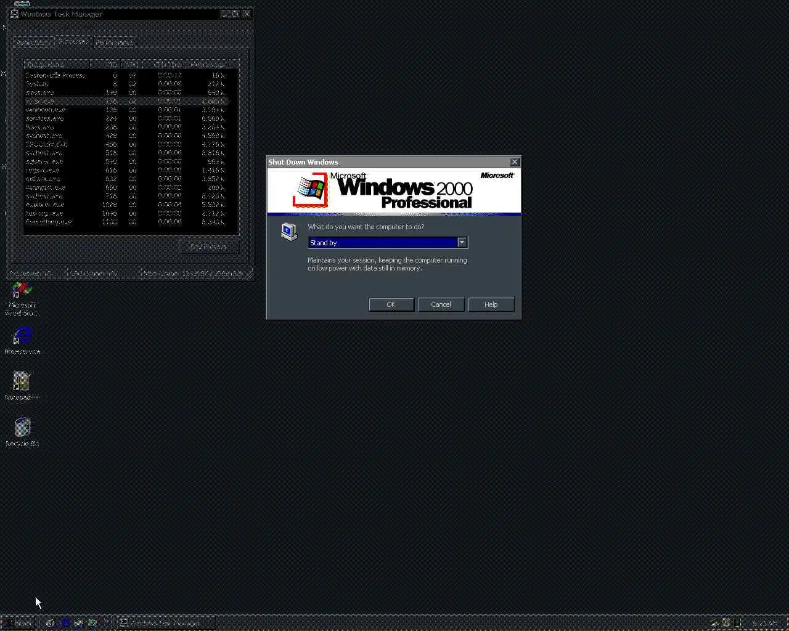Viewport: 789px width, 631px height.
Task: Select Everything.exe process row
Action: [x=126, y=222]
